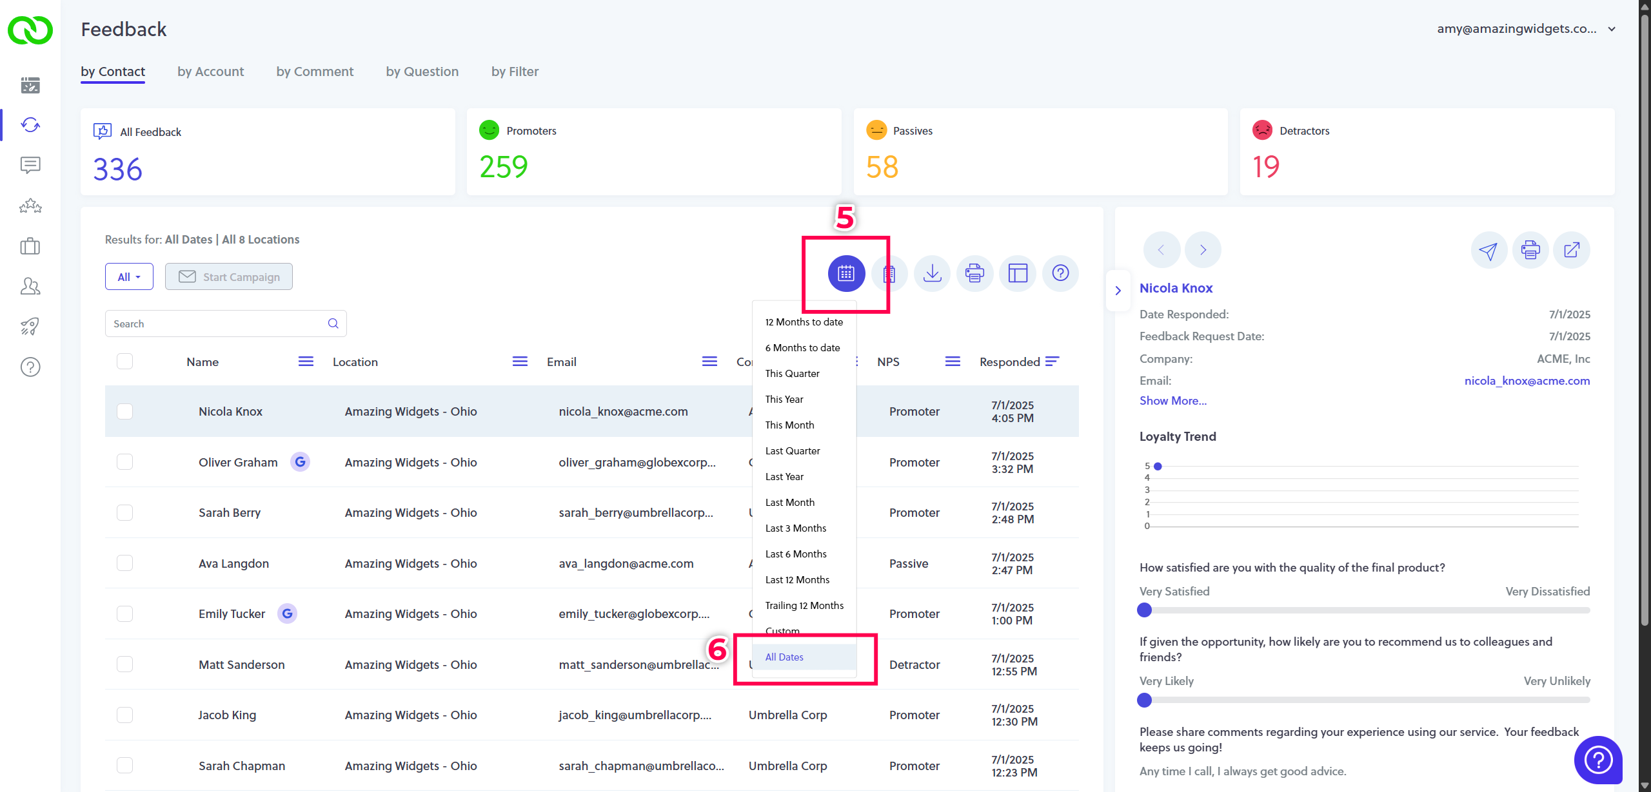Screen dimensions: 1651x792
Task: Click the Very Satisfied slider handle
Action: 1145,610
